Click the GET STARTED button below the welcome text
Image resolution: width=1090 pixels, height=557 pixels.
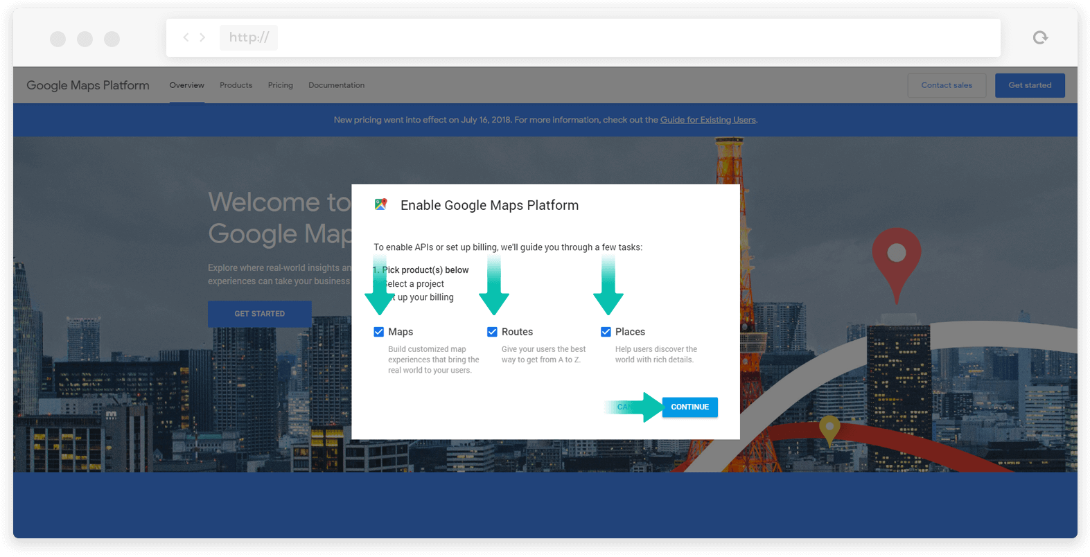pyautogui.click(x=259, y=314)
